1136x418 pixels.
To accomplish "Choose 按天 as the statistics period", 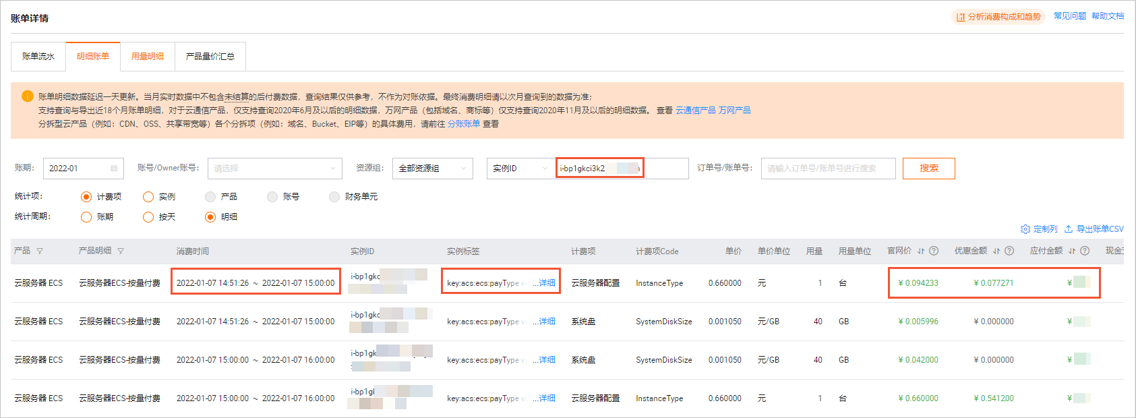I will pos(148,217).
